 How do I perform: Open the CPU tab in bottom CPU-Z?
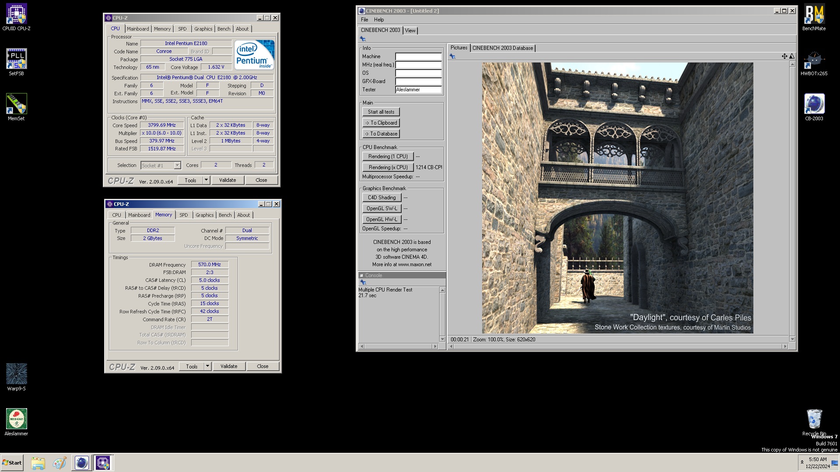click(116, 215)
